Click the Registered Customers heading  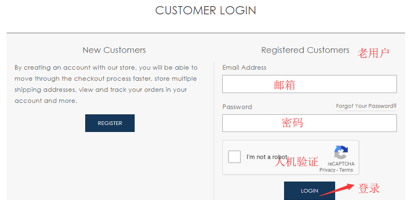pos(305,50)
